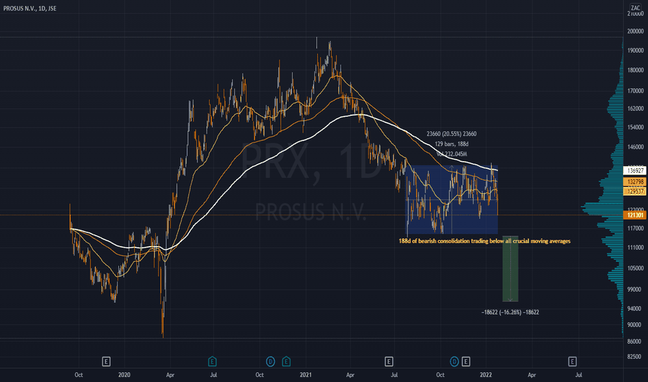Click the 86000 price axis label
648x382 pixels.
pos(634,342)
